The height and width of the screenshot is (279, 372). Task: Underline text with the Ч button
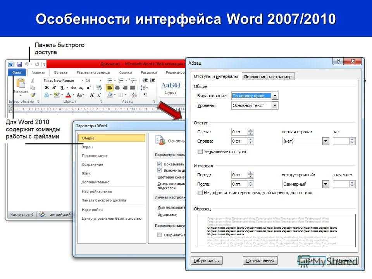pos(62,88)
